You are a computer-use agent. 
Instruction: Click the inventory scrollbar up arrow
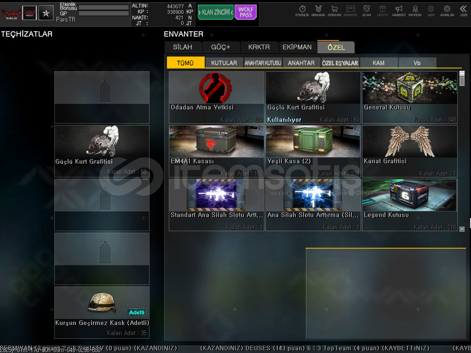tap(462, 73)
